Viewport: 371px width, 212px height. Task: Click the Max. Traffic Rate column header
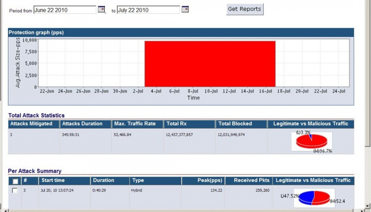pyautogui.click(x=138, y=124)
